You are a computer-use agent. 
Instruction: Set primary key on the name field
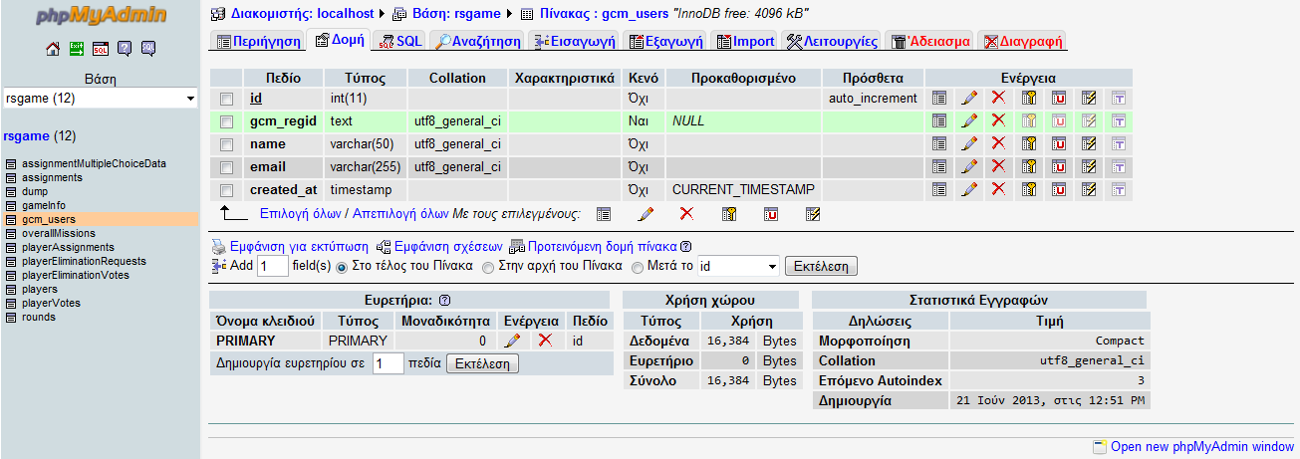pyautogui.click(x=1029, y=143)
